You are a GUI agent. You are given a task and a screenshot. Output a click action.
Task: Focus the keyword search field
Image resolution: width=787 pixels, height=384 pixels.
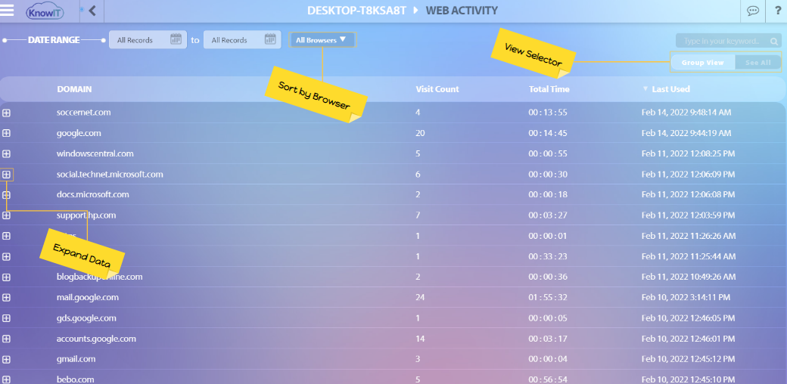coord(728,41)
